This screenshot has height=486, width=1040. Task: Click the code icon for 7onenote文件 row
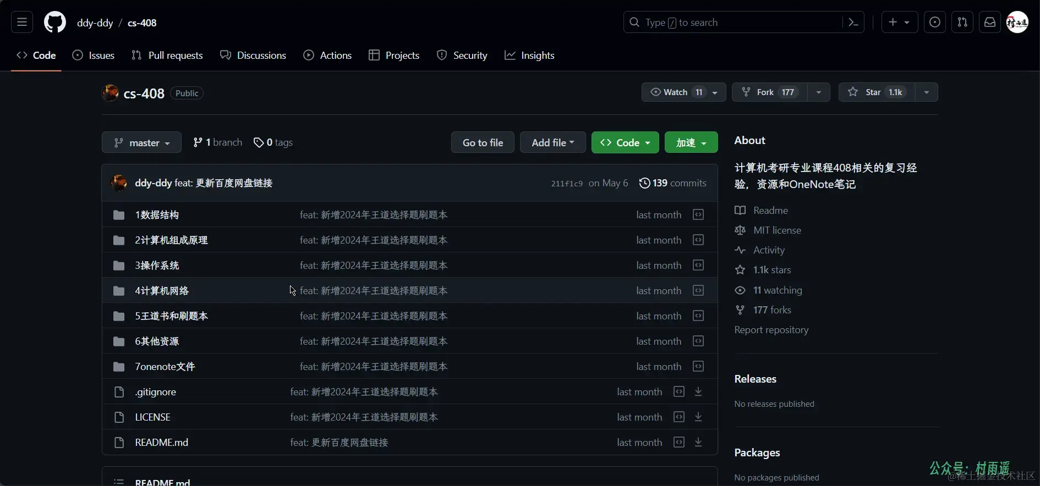point(698,367)
